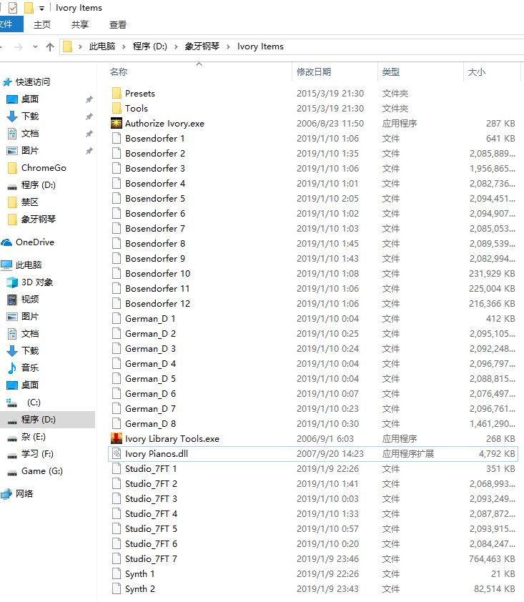Select the file named German_D 8

click(150, 423)
